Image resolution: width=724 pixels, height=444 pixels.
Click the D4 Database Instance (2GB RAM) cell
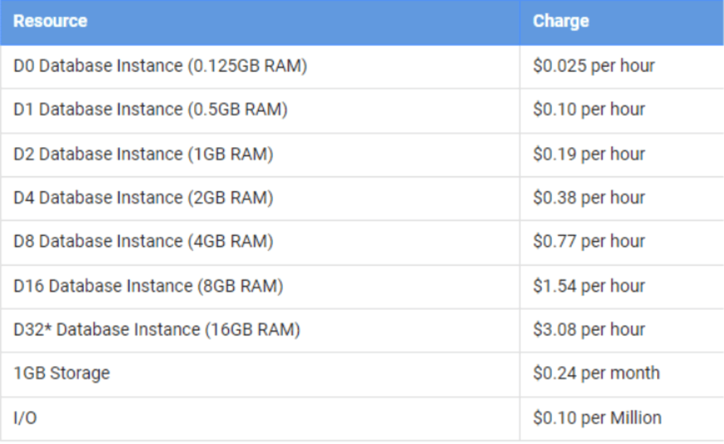point(143,197)
